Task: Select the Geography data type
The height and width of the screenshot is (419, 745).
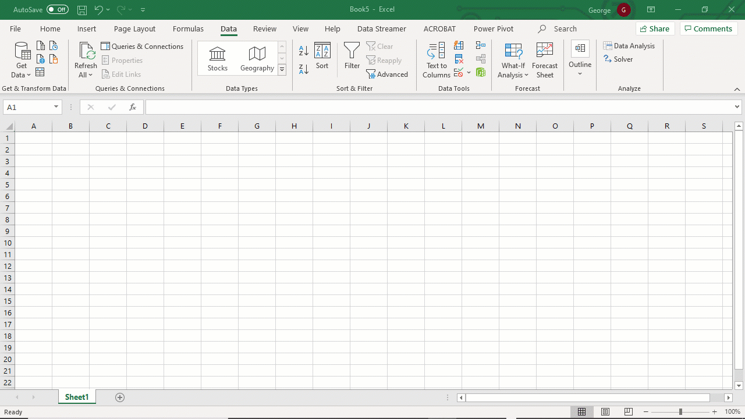Action: pyautogui.click(x=257, y=59)
